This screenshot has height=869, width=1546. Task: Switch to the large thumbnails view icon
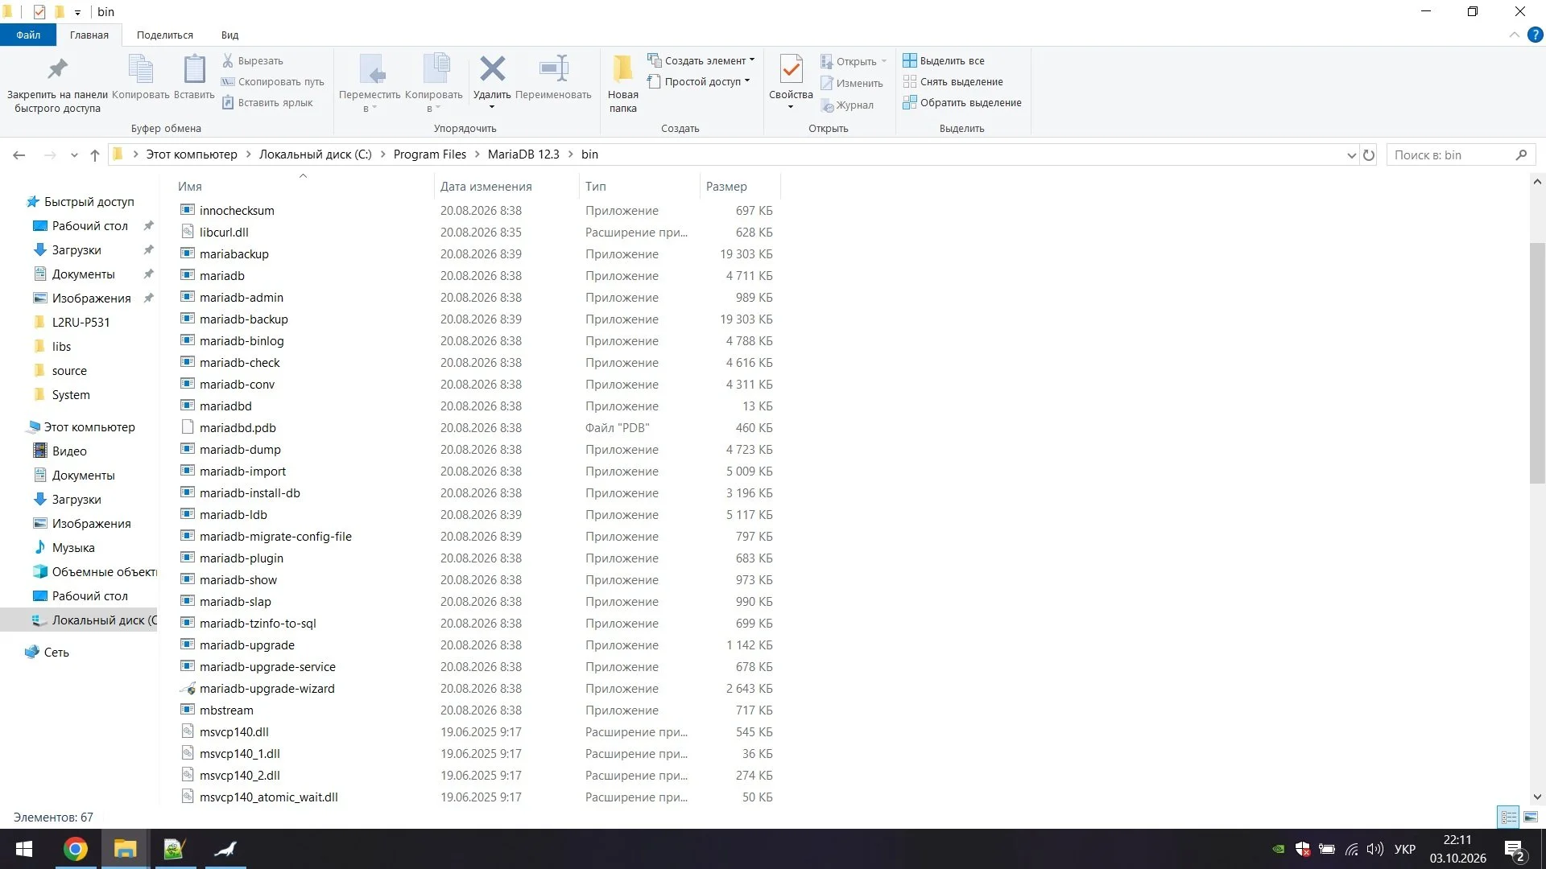[x=1531, y=817]
